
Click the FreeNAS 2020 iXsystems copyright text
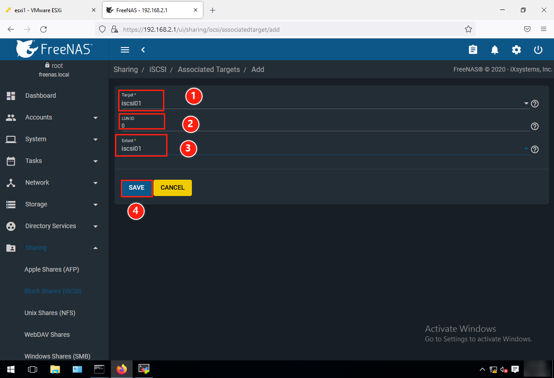point(503,70)
